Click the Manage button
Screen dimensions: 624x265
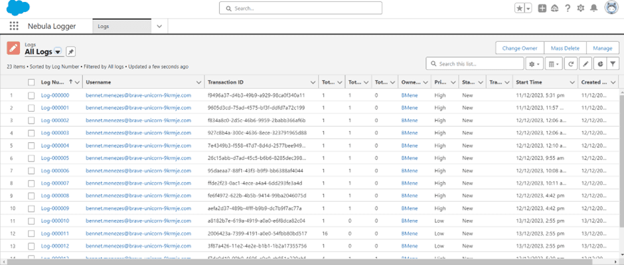click(603, 48)
